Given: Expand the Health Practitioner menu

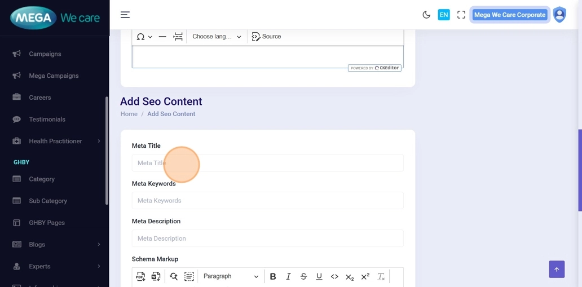Looking at the screenshot, I should (x=55, y=141).
